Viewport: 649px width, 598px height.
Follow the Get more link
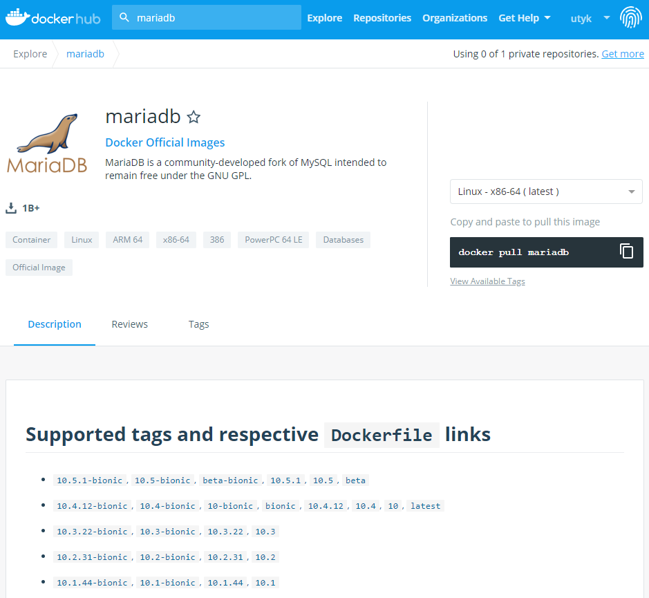(623, 54)
